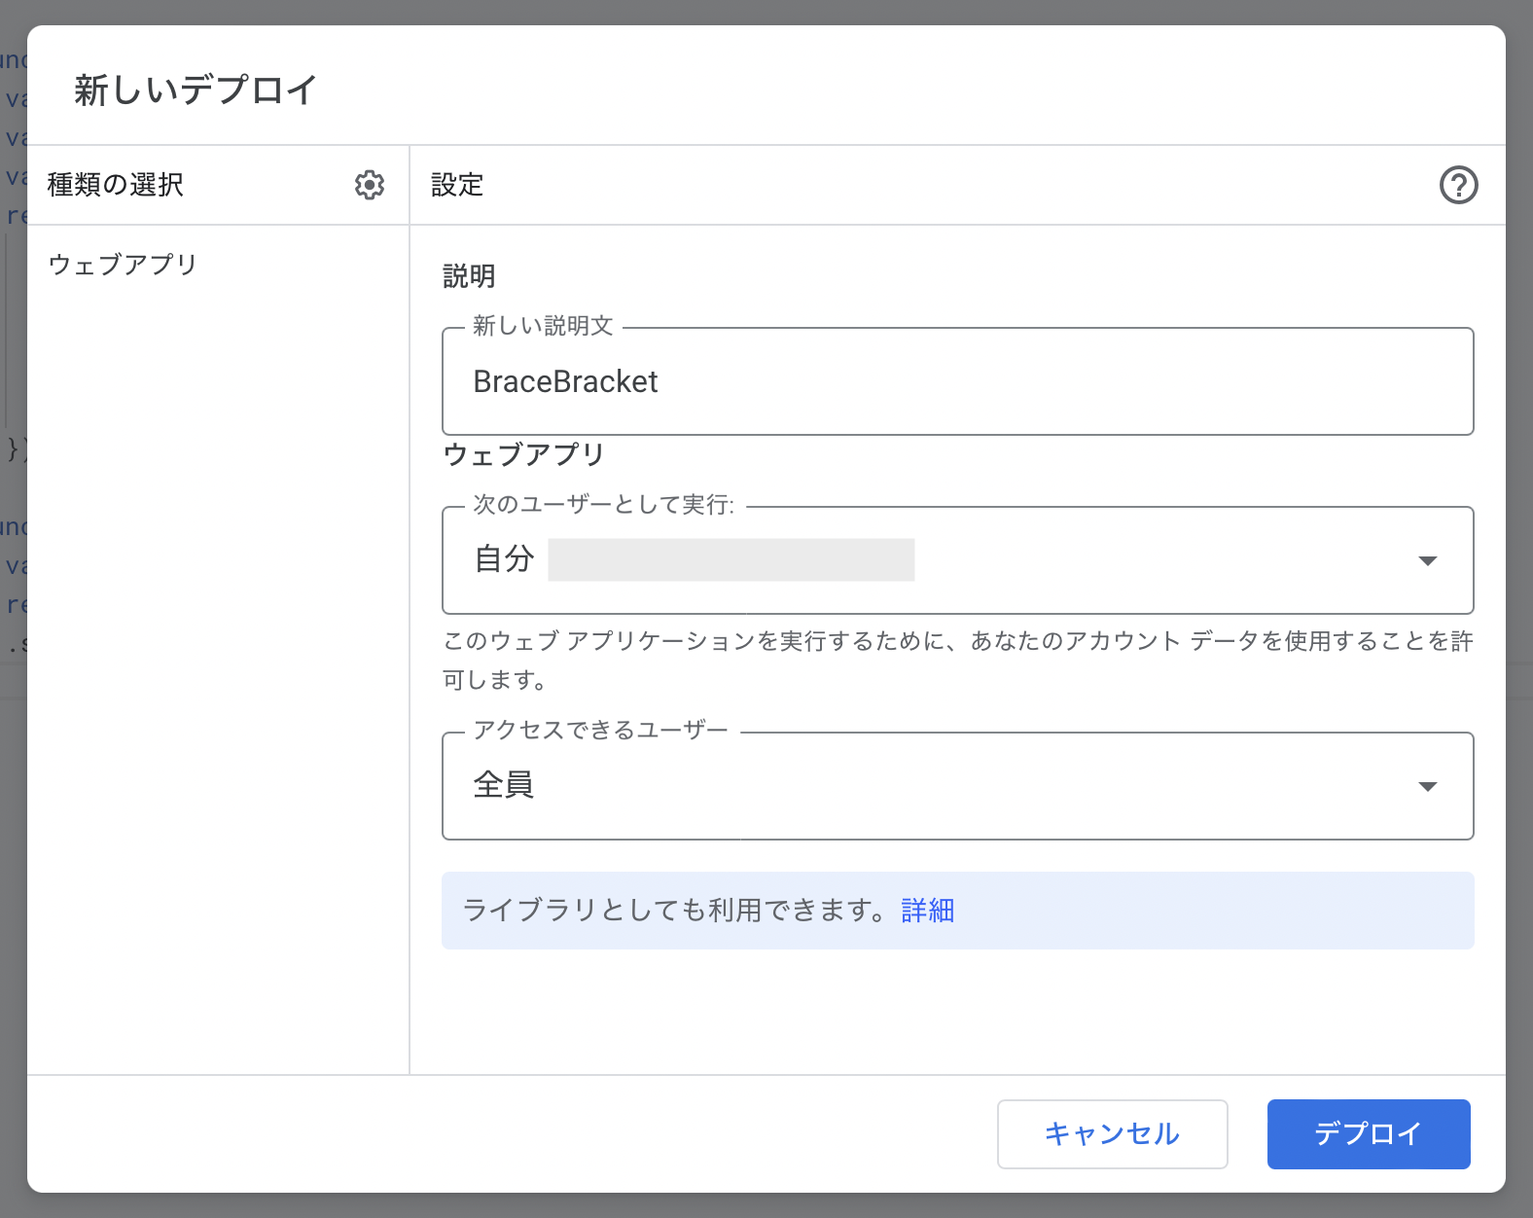Open the アクセスできるユーザー dropdown
Image resolution: width=1533 pixels, height=1218 pixels.
(x=957, y=786)
